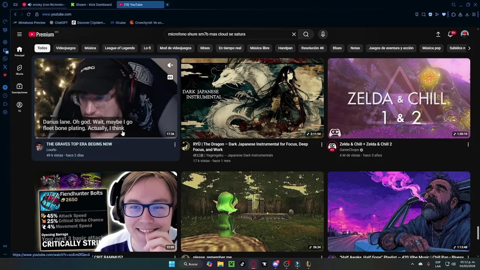Screen dimensions: 480x270
Task: Open options for RYŪ The Dragon video
Action: [321, 144]
